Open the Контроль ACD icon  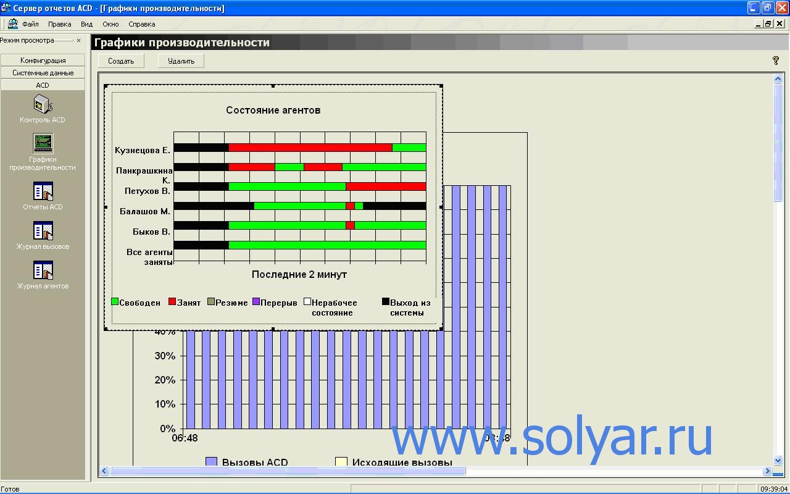[x=43, y=104]
